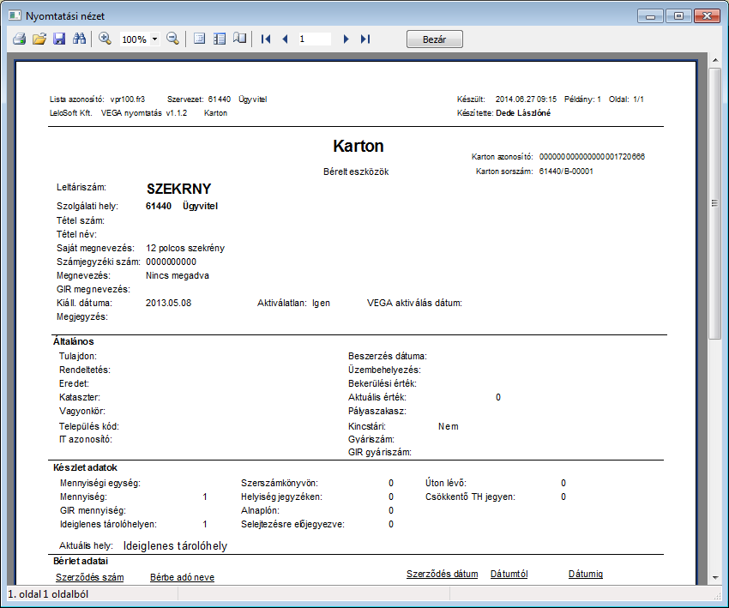Click '12 polcos szekrény' text
Image resolution: width=729 pixels, height=608 pixels.
185,248
